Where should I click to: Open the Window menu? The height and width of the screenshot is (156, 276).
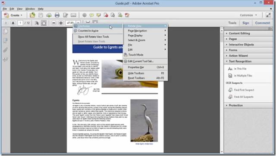30,9
